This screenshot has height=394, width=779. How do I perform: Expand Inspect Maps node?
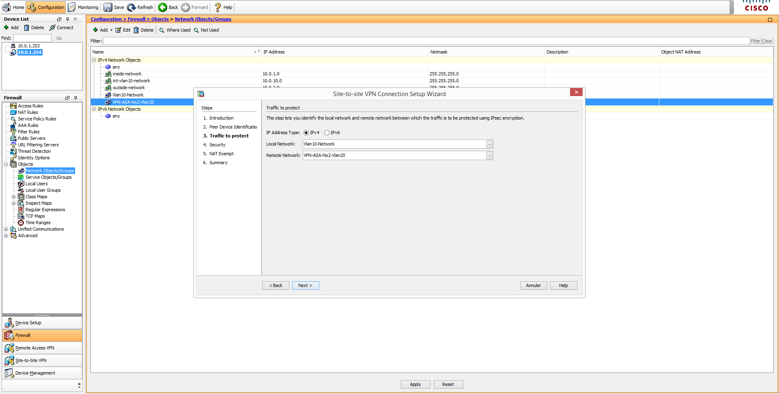click(x=14, y=203)
